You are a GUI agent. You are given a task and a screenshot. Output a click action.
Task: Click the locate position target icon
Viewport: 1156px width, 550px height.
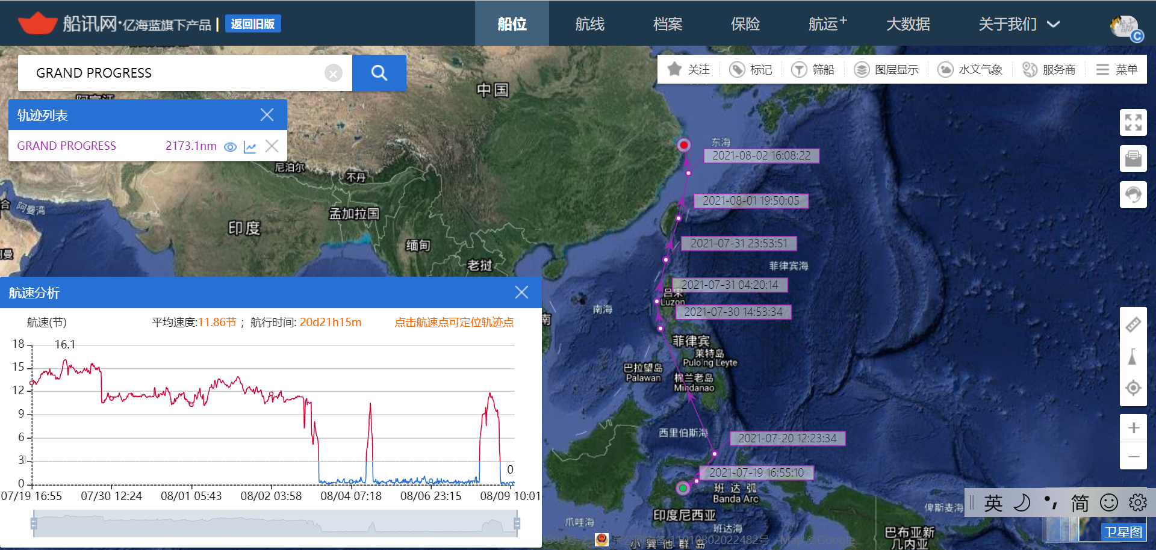coord(1133,388)
